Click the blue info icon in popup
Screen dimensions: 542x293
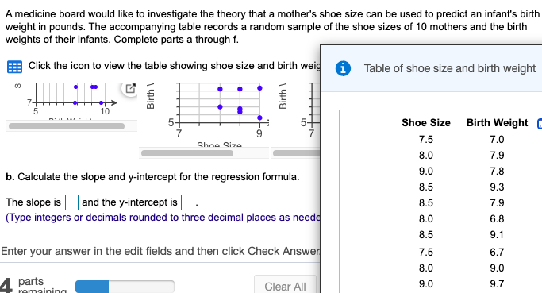coord(343,68)
